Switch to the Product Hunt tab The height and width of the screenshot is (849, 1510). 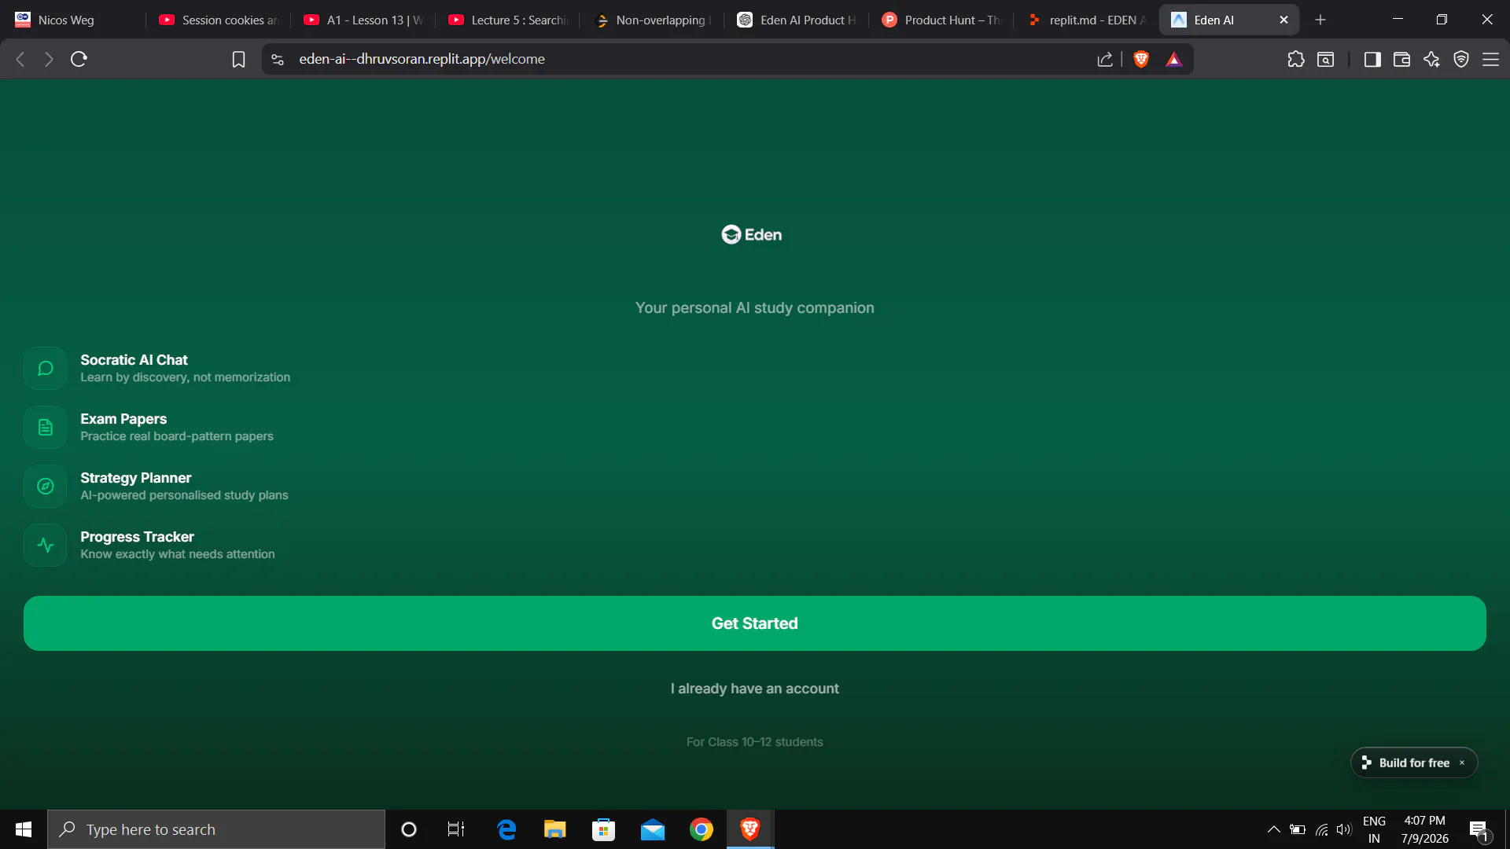(941, 20)
